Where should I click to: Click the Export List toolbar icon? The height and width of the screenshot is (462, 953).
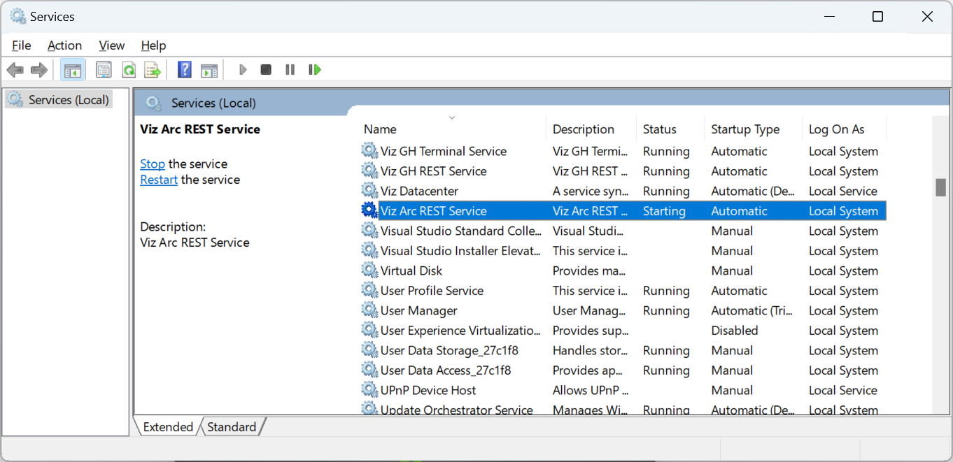point(153,70)
